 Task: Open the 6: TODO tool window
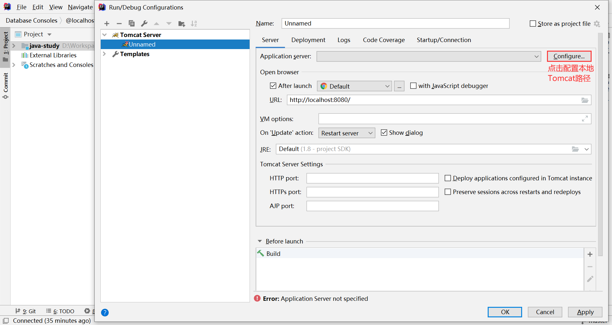pos(60,311)
